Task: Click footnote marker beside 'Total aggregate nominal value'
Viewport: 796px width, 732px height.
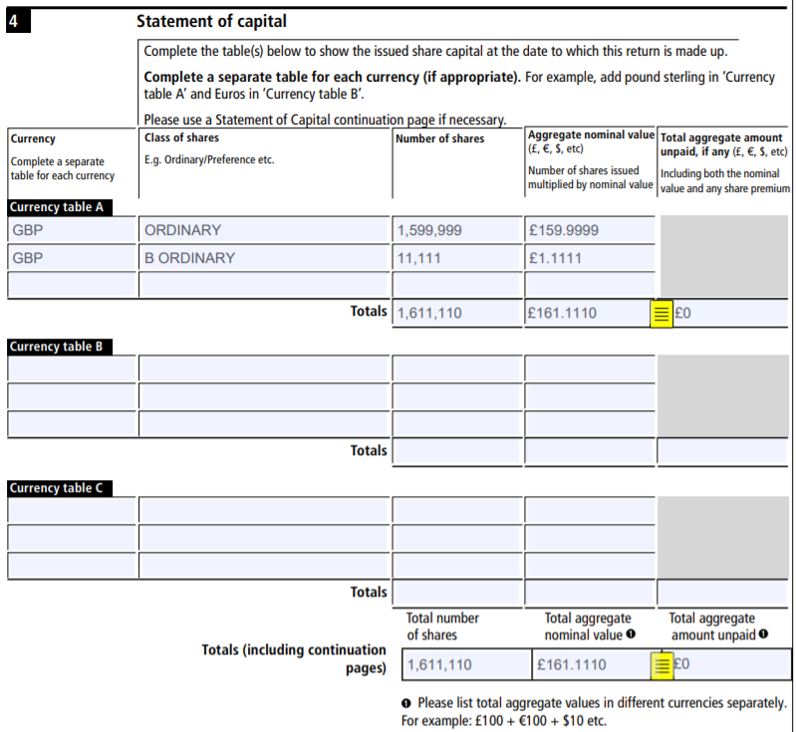Action: point(632,635)
